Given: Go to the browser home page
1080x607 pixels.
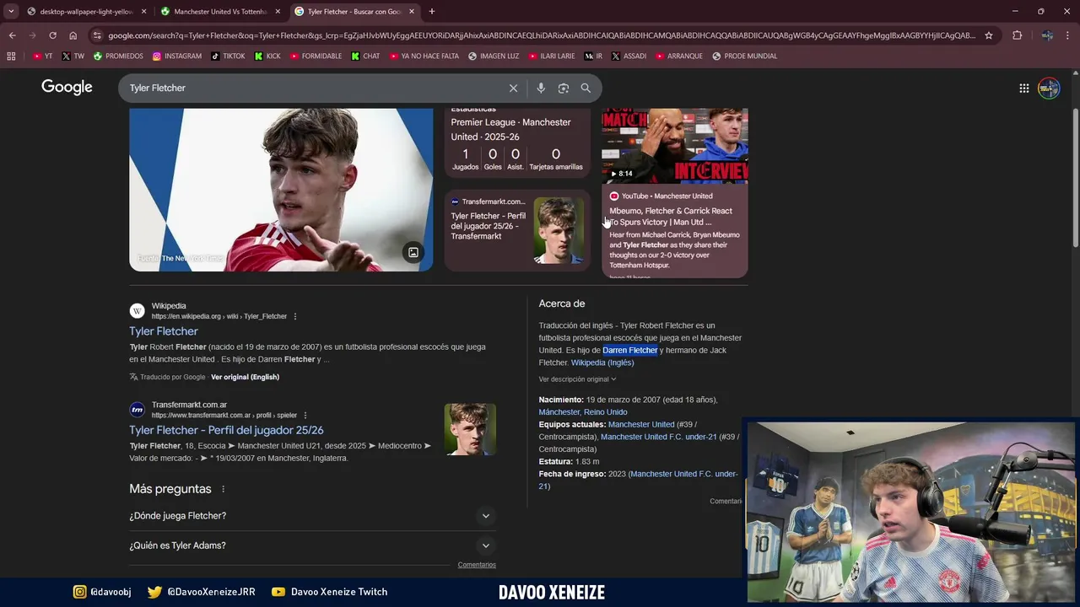Looking at the screenshot, I should pyautogui.click(x=73, y=35).
